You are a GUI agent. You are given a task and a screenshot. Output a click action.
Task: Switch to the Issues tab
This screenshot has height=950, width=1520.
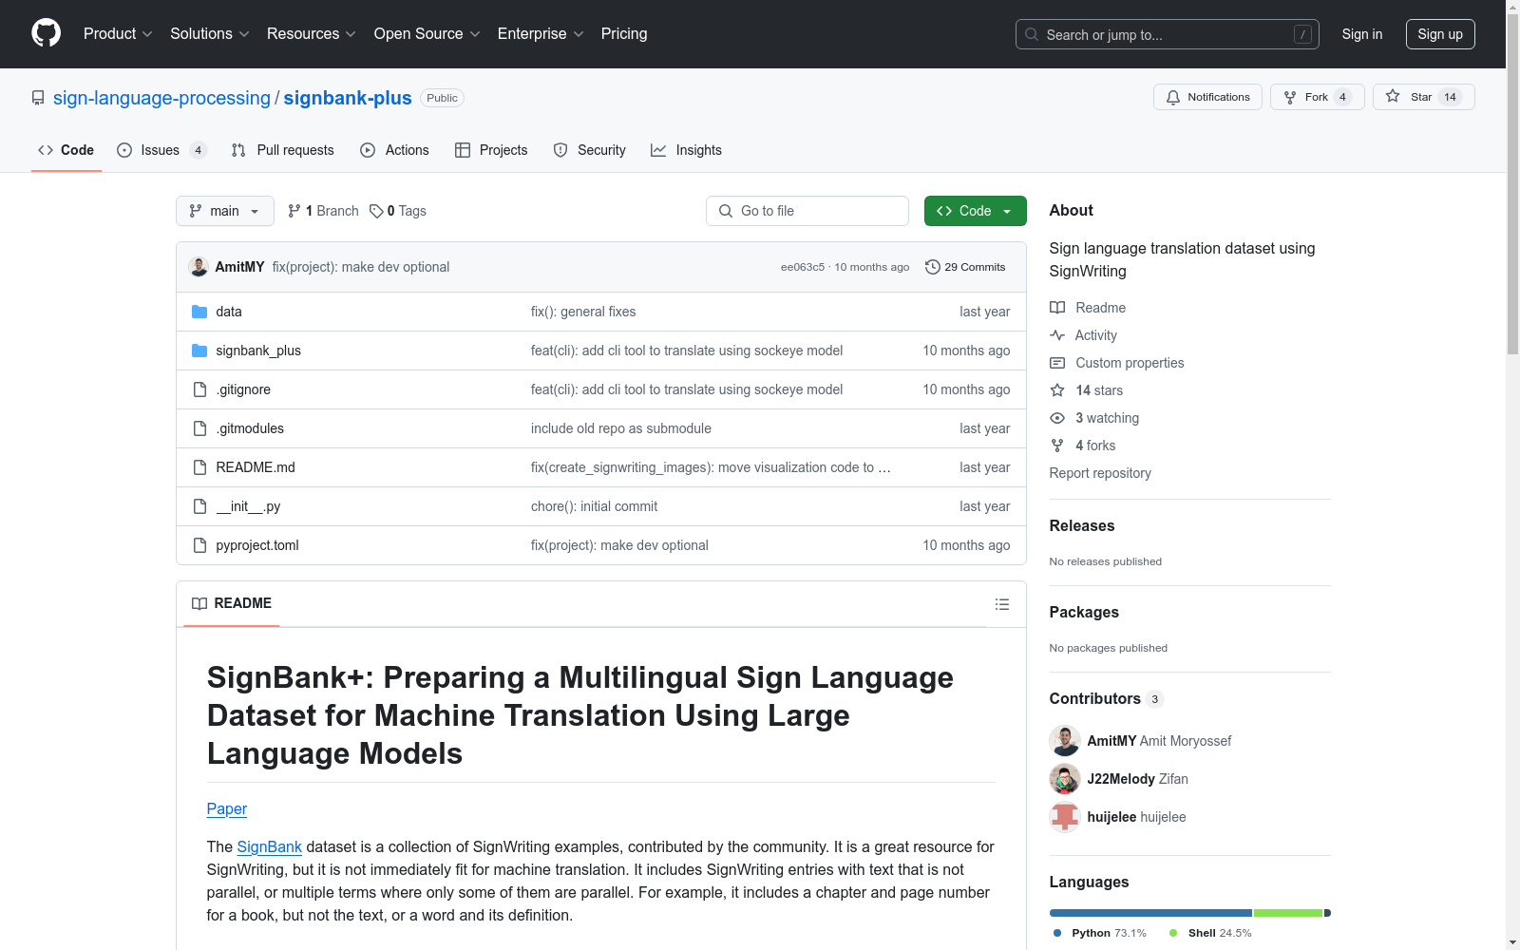point(161,150)
